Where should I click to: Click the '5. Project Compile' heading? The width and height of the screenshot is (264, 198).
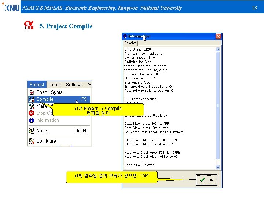click(66, 26)
